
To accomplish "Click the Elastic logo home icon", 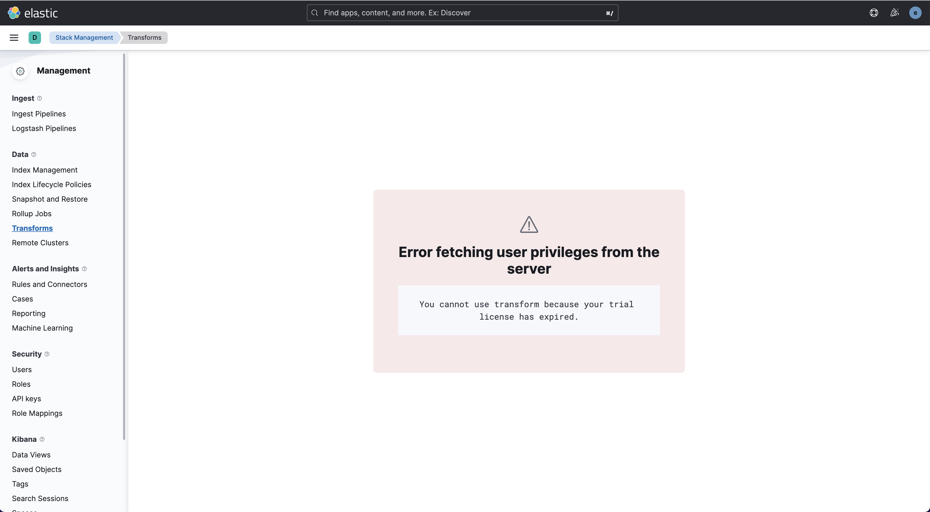I will [14, 13].
